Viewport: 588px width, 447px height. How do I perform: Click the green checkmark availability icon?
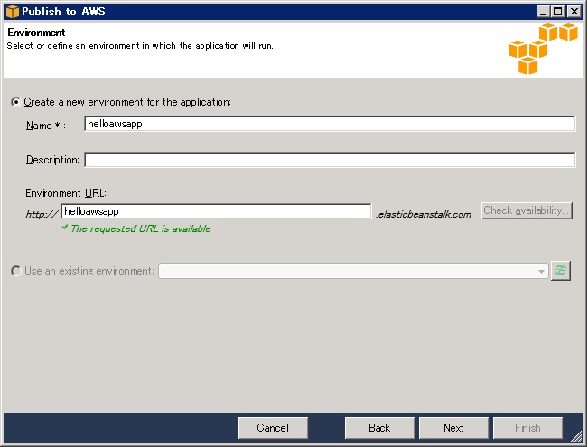[x=65, y=228]
